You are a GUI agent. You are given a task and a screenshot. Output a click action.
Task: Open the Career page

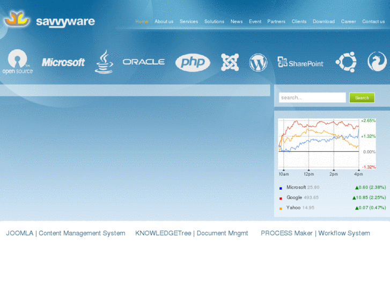pos(349,21)
